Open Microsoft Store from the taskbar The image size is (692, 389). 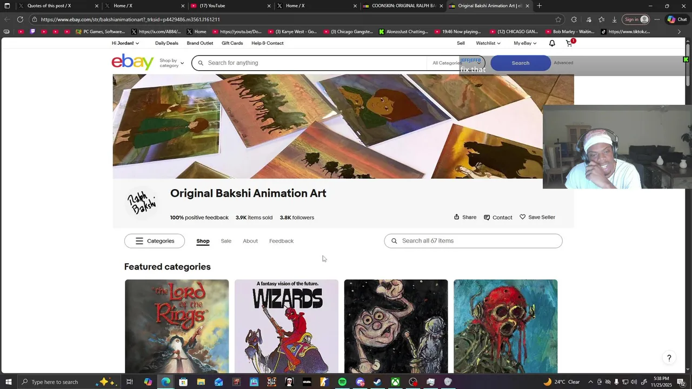[183, 382]
